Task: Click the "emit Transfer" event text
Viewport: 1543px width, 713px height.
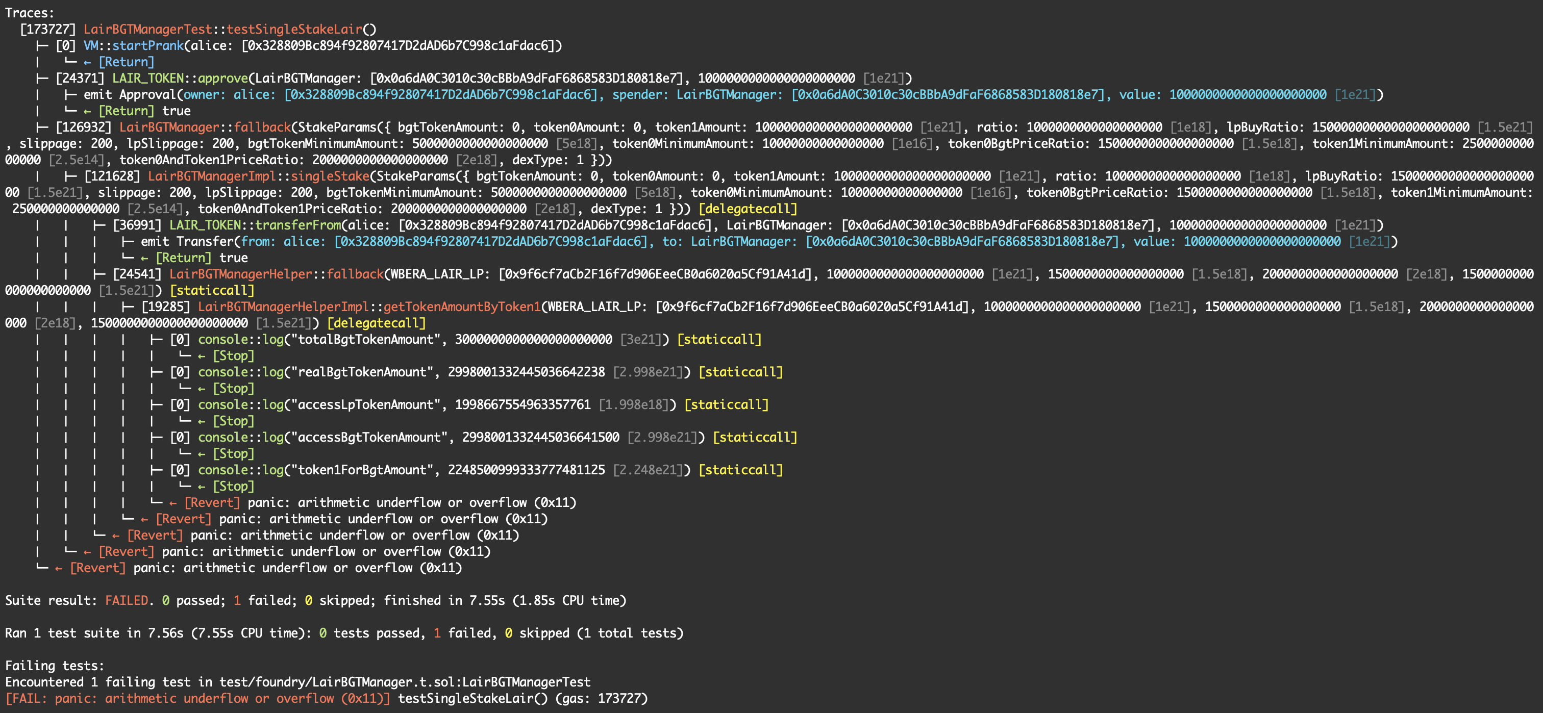Action: 187,241
